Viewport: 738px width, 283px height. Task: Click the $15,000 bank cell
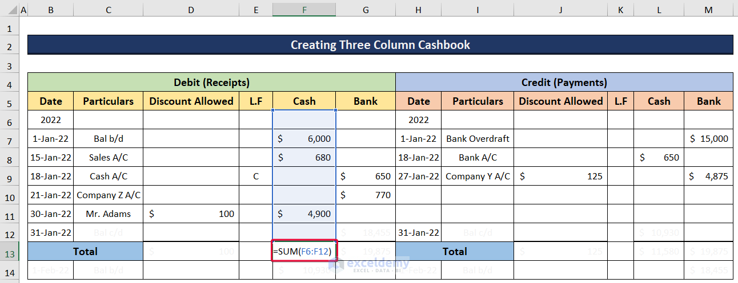[708, 138]
